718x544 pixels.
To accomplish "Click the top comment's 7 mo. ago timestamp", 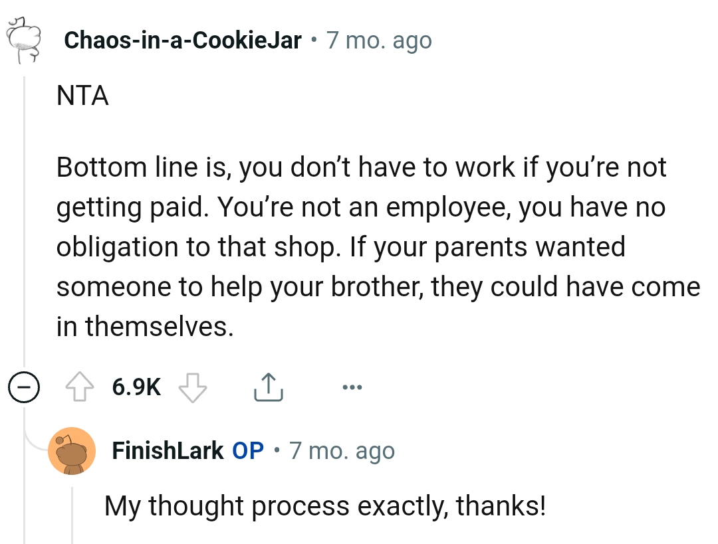I will click(x=379, y=41).
